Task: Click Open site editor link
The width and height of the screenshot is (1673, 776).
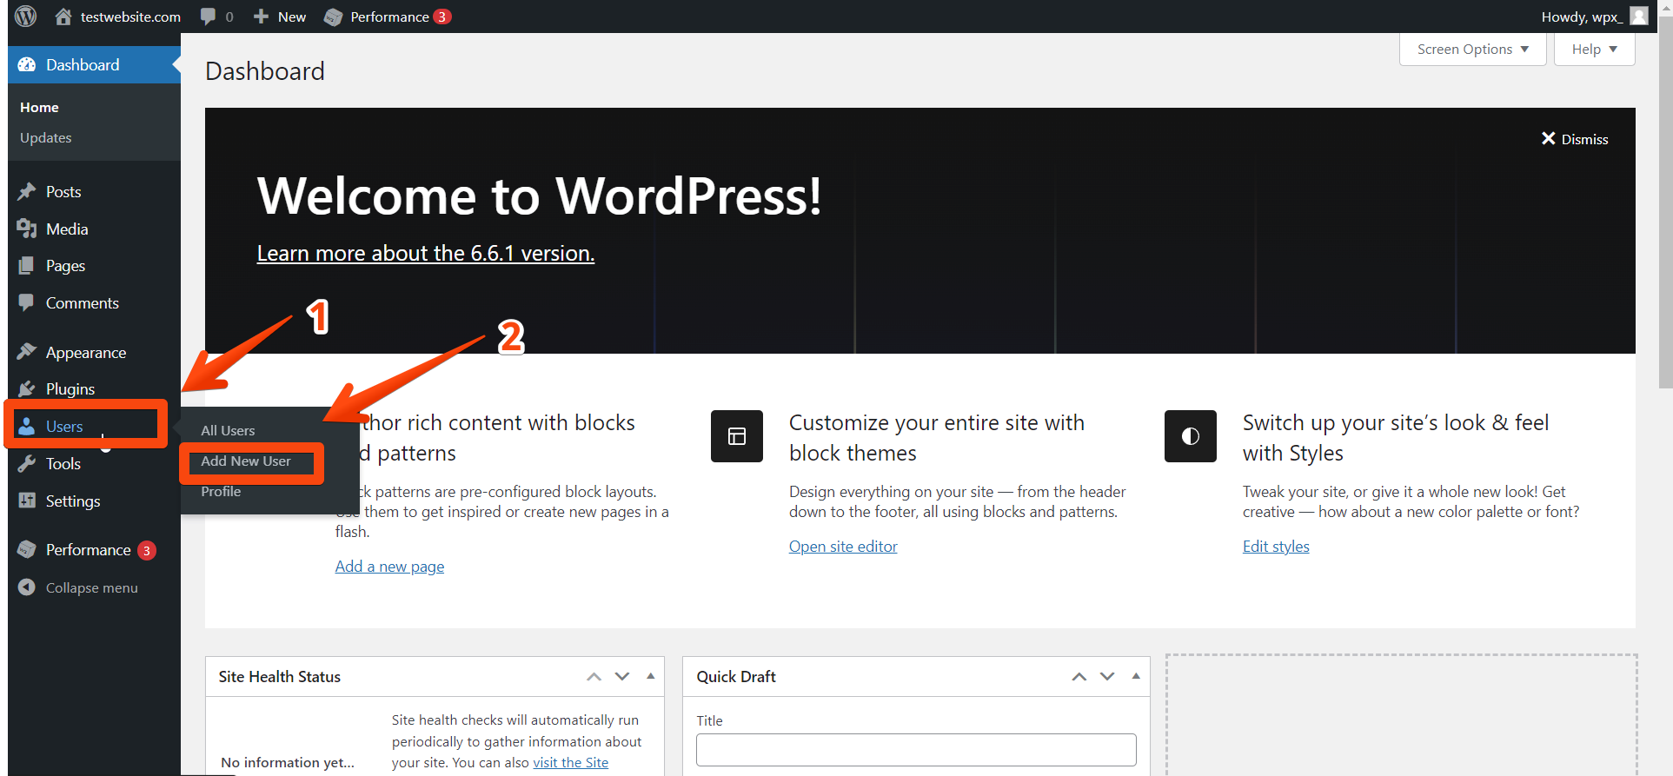Action: pos(843,547)
